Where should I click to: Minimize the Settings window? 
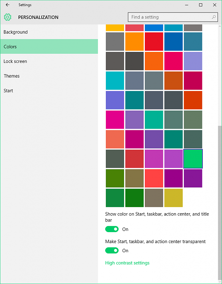coord(186,5)
